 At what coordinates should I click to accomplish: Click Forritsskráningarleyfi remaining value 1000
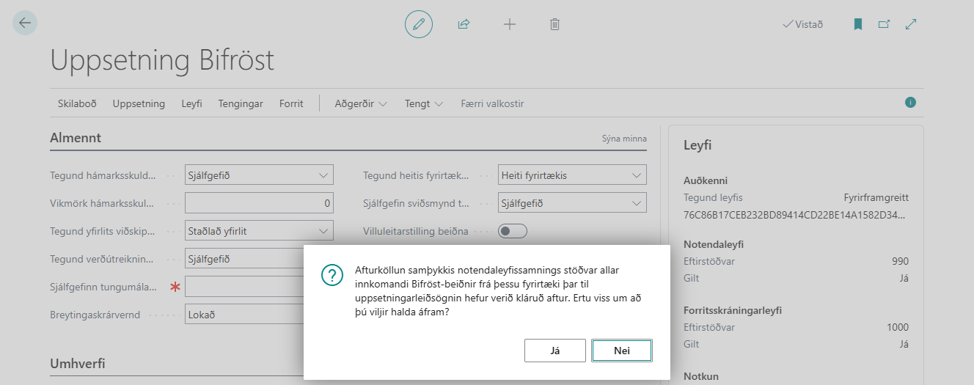tap(897, 327)
